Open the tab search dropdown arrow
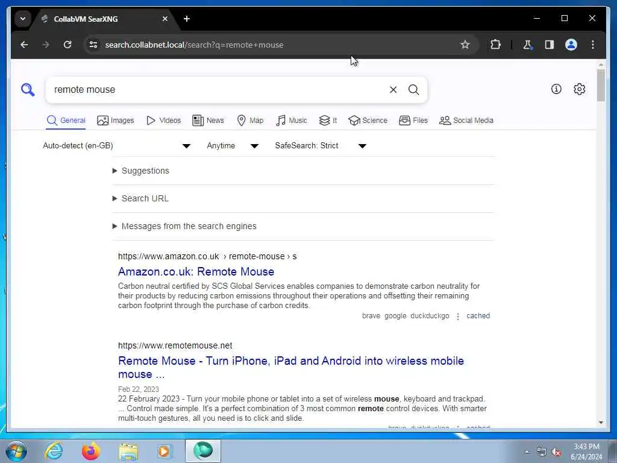This screenshot has height=463, width=617. click(23, 19)
